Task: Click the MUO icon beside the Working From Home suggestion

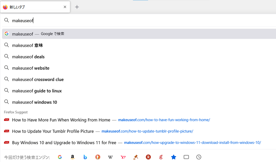Action: click(7, 120)
